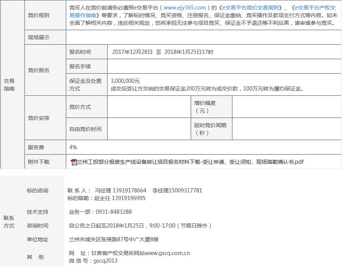Open the www.ejy365.com website link

(x=185, y=8)
